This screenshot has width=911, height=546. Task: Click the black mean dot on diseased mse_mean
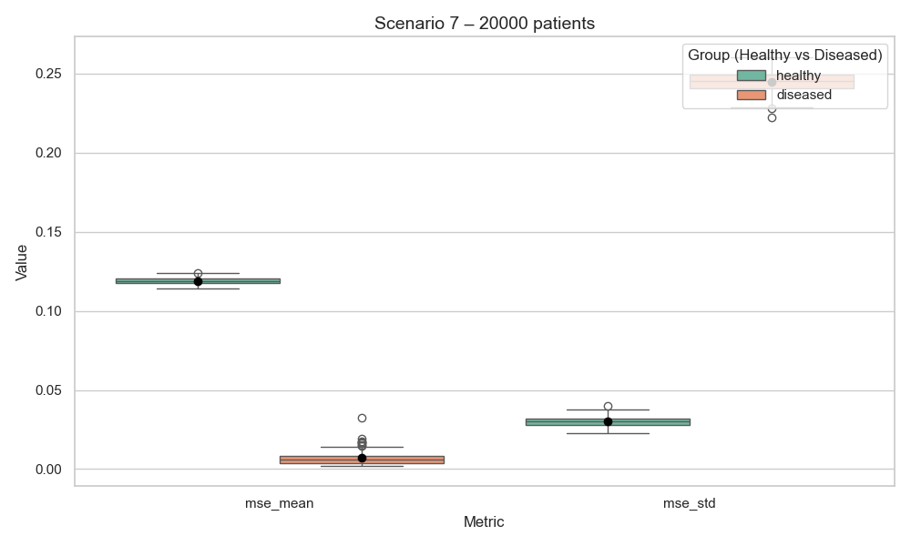click(362, 458)
